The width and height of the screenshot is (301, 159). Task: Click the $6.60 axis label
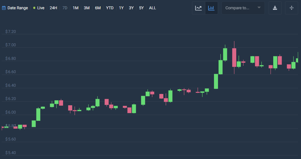tap(11, 72)
